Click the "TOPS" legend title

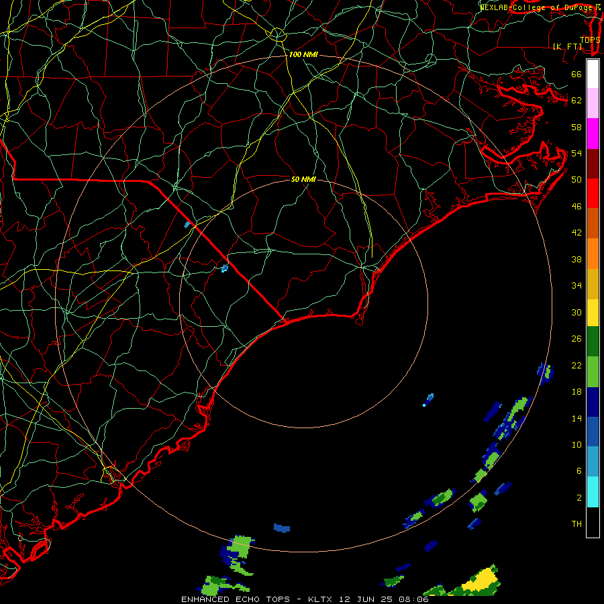tap(590, 40)
